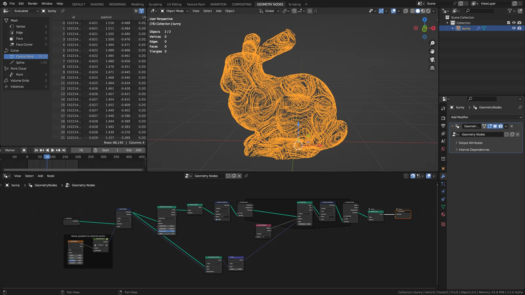
Task: Open the Render menu
Action: 32,4
